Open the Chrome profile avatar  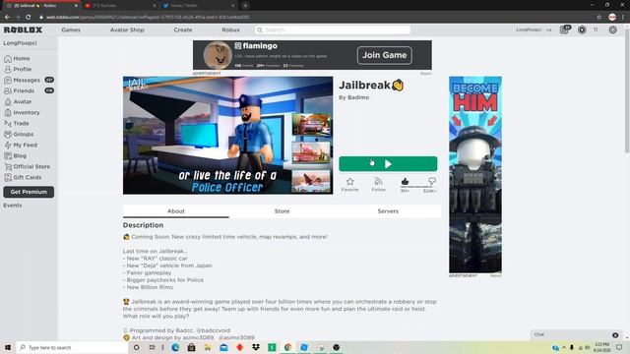[x=612, y=17]
